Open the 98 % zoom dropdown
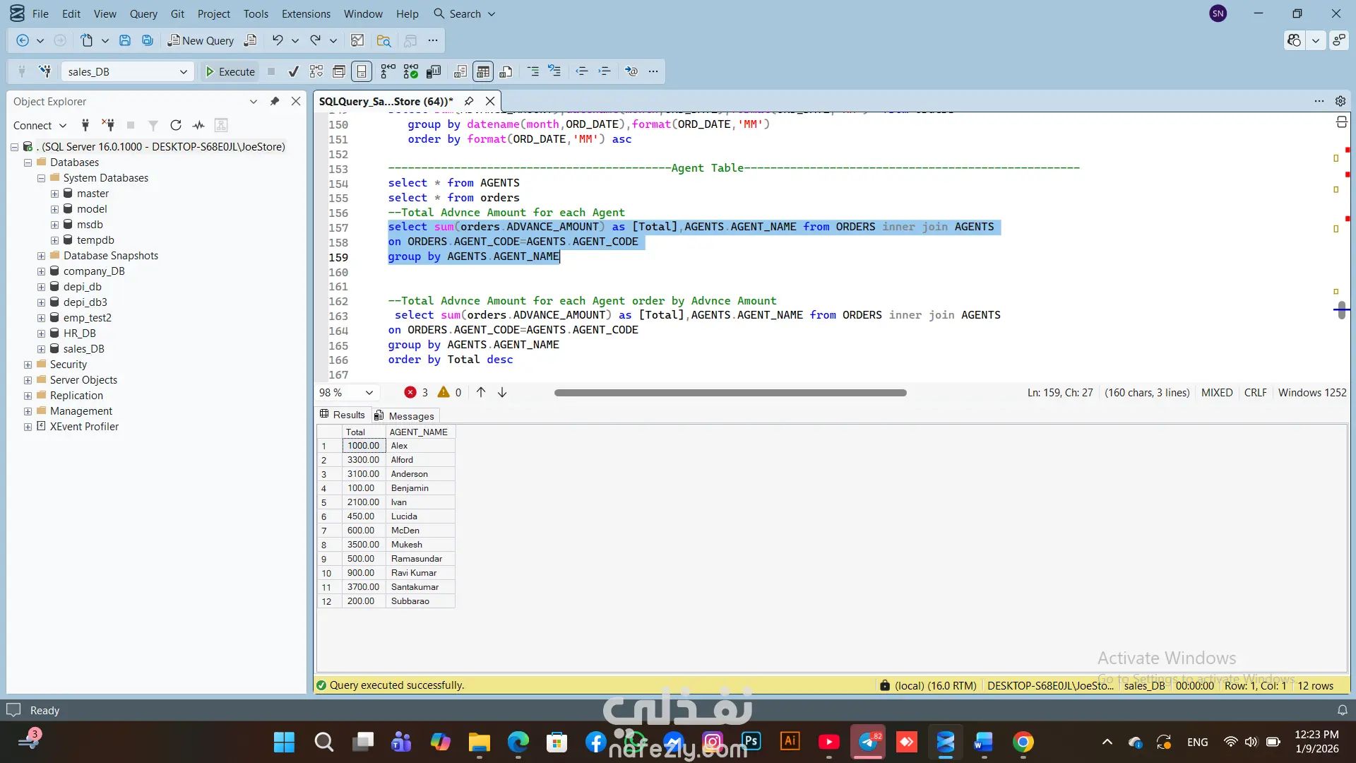This screenshot has height=763, width=1356. click(x=369, y=393)
